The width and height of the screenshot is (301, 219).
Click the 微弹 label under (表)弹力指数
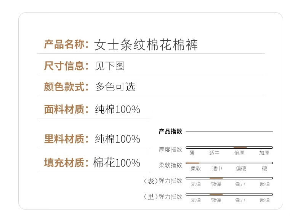[x=216, y=184]
